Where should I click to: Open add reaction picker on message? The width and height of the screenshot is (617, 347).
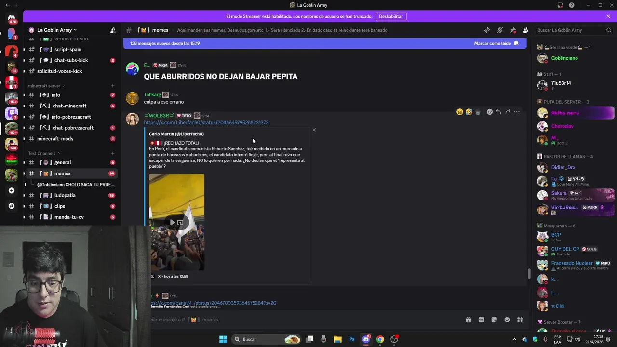[490, 112]
